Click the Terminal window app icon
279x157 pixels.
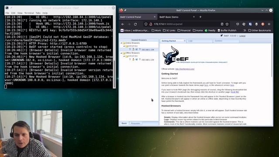7,8
